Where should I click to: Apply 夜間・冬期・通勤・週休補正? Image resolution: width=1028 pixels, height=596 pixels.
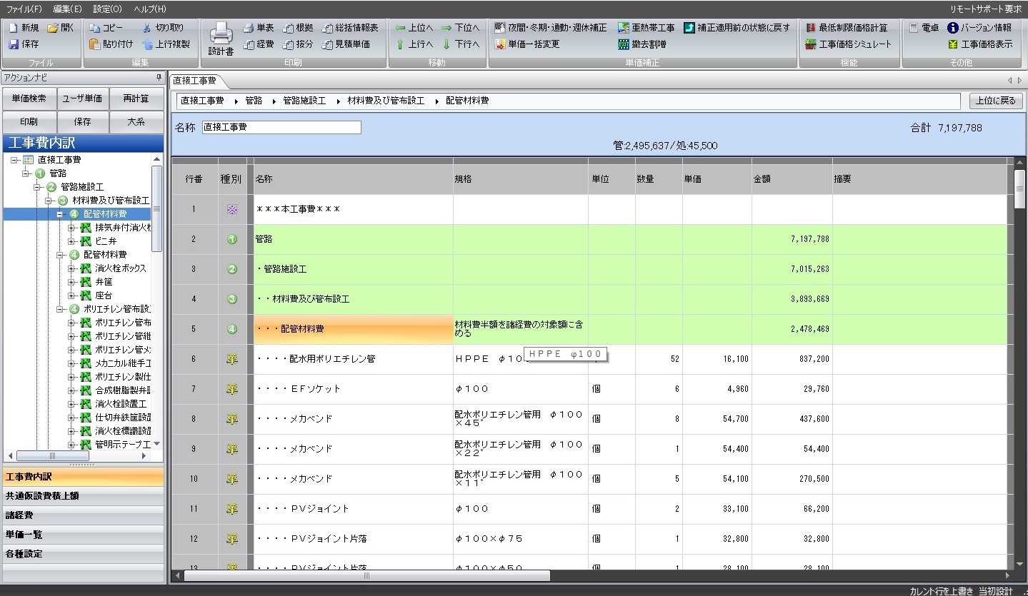pyautogui.click(x=550, y=28)
